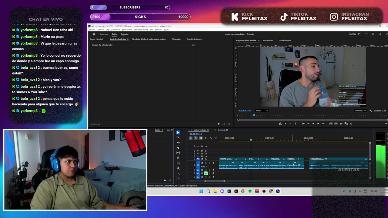This screenshot has width=388, height=218.
Task: Open Programa: videos youtube panel menu
Action: click(x=259, y=40)
